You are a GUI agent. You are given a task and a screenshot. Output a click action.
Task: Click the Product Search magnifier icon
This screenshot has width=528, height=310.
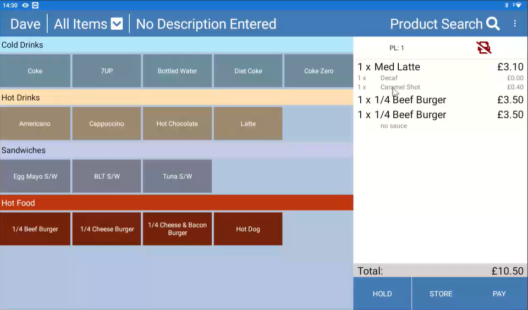click(493, 24)
